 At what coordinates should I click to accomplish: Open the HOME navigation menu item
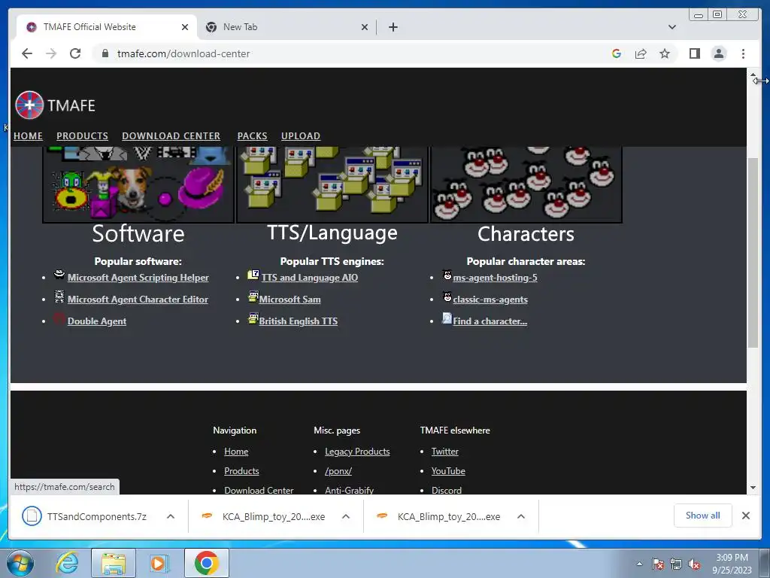(28, 136)
